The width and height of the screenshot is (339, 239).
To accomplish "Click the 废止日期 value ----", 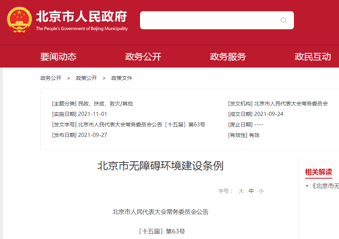I will (x=259, y=125).
